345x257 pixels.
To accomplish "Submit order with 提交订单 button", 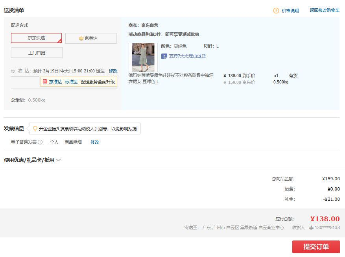I will coord(316,247).
